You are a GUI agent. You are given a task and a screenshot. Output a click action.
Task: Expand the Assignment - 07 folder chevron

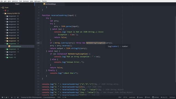5,33
